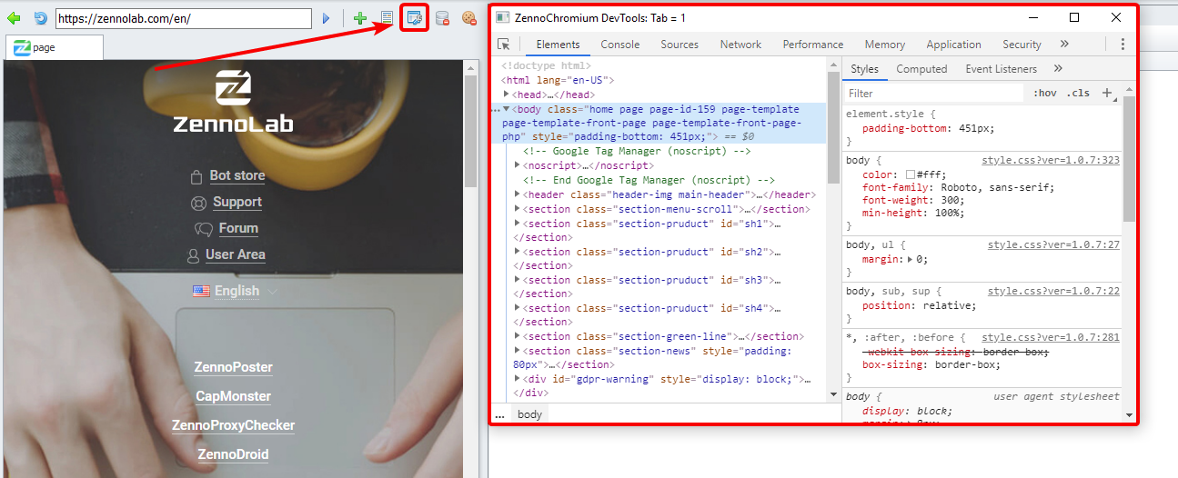
Task: Click the URL address bar
Action: pyautogui.click(x=183, y=18)
